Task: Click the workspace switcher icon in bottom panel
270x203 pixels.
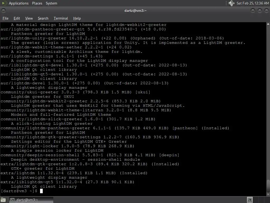Action: [x=250, y=200]
